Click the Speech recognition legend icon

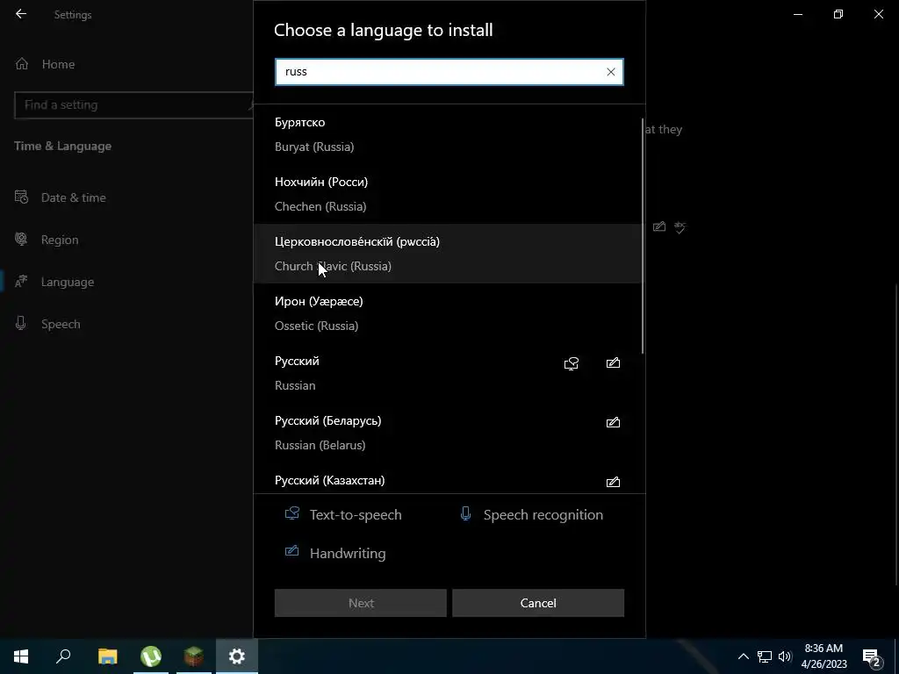point(465,513)
